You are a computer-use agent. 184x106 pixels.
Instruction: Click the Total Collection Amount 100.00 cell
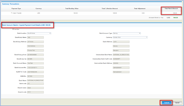coord(115,13)
